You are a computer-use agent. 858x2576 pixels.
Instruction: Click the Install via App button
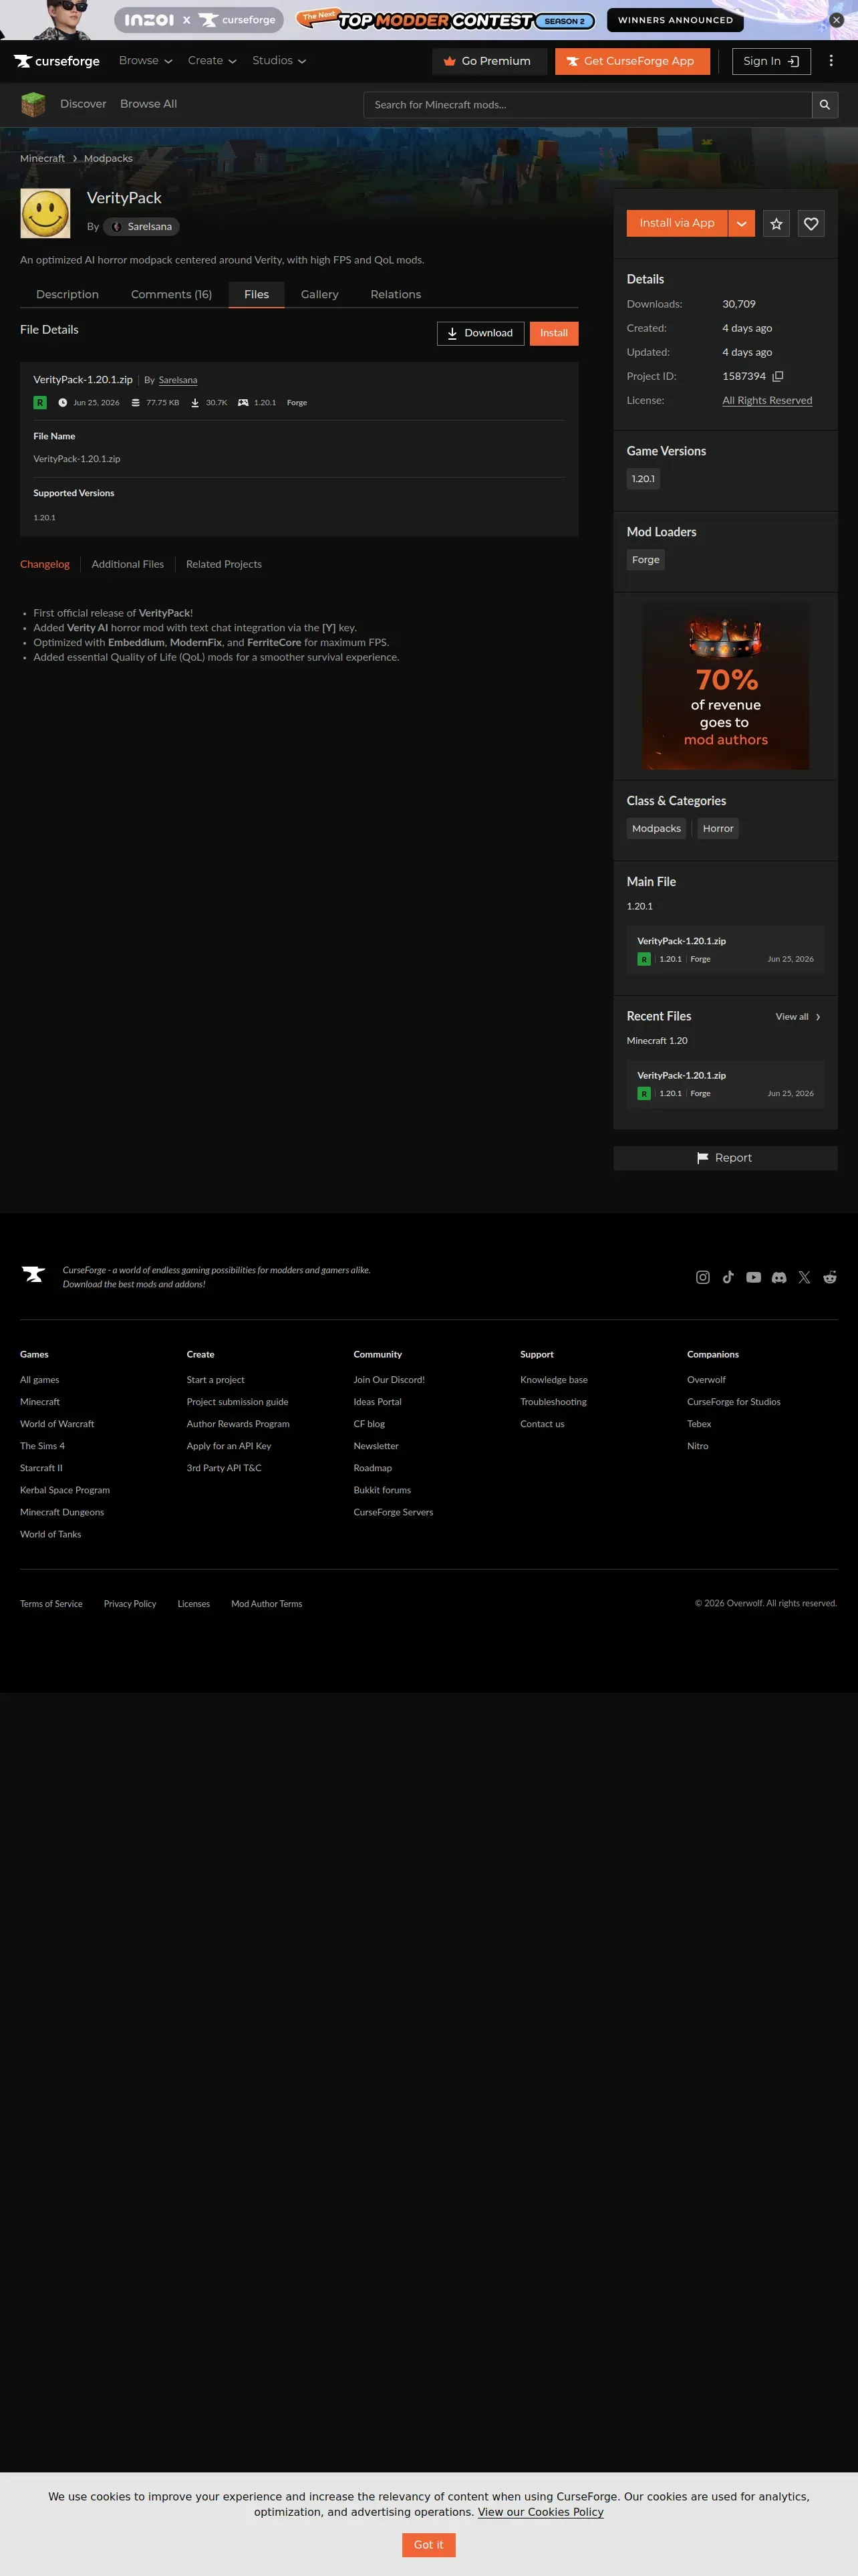[677, 223]
